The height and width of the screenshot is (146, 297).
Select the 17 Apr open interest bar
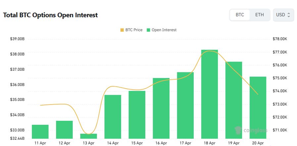tap(185, 105)
